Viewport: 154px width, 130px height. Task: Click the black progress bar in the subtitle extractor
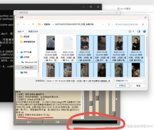[95, 122]
